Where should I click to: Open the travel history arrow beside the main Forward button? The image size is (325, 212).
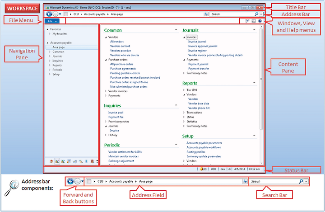point(60,14)
